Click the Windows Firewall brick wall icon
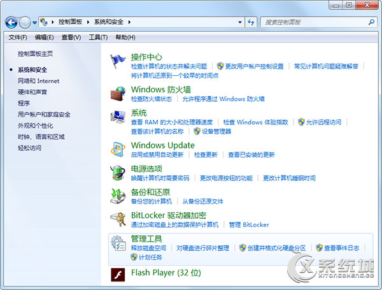 tap(118, 94)
